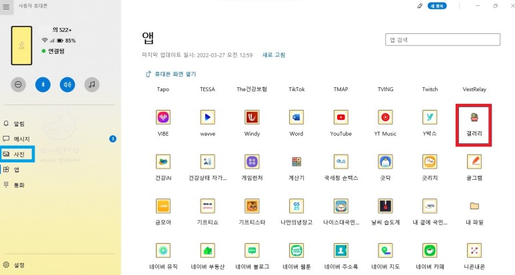515x275 pixels.
Task: Toggle the phone volume button
Action: click(67, 85)
